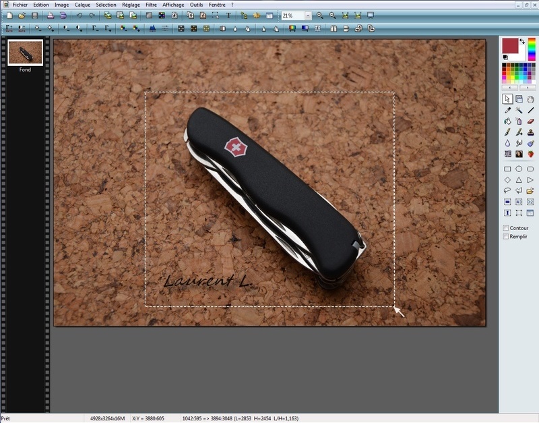This screenshot has height=423, width=539.
Task: Open the Filtre menu
Action: [x=151, y=5]
